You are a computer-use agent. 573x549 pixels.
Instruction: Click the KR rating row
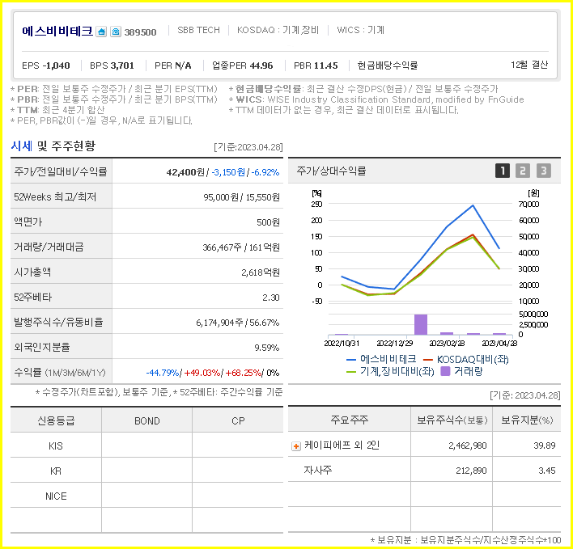pyautogui.click(x=147, y=471)
